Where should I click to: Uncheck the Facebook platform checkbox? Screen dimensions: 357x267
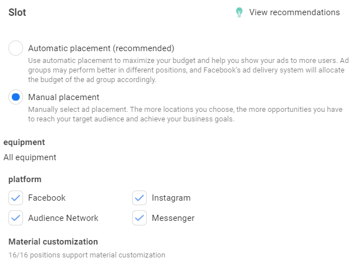[16, 198]
